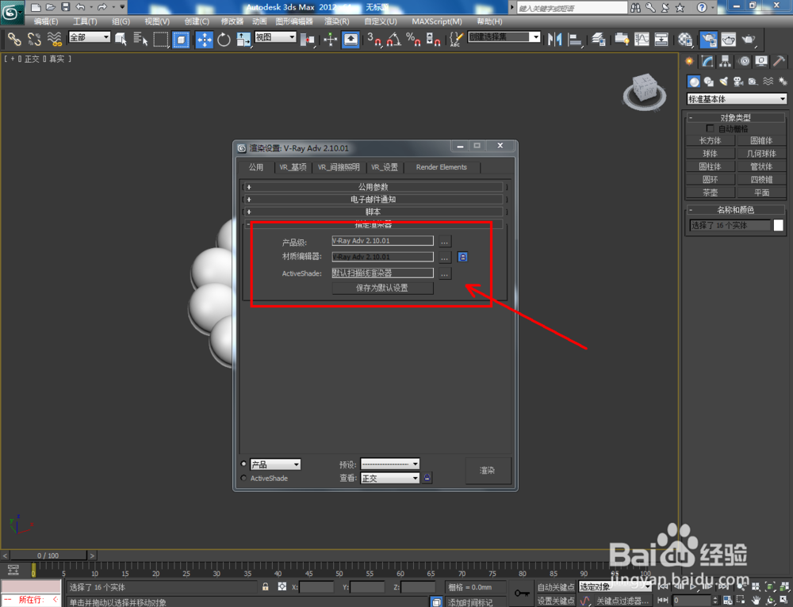Select the 产品 radio button

click(x=243, y=464)
